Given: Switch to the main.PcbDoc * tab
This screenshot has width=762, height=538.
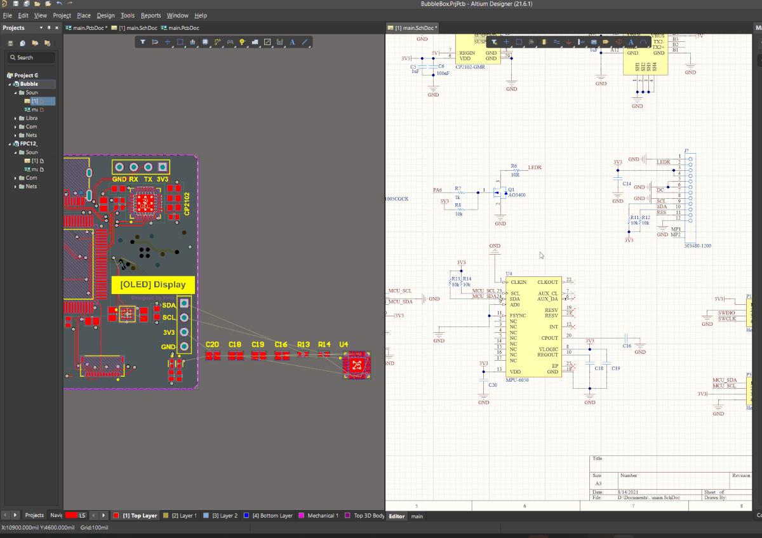Looking at the screenshot, I should point(86,28).
